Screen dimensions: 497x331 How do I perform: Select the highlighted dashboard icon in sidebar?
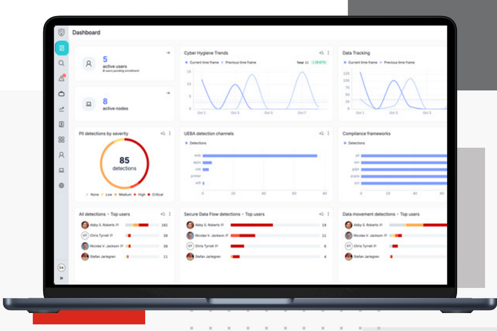tap(61, 48)
